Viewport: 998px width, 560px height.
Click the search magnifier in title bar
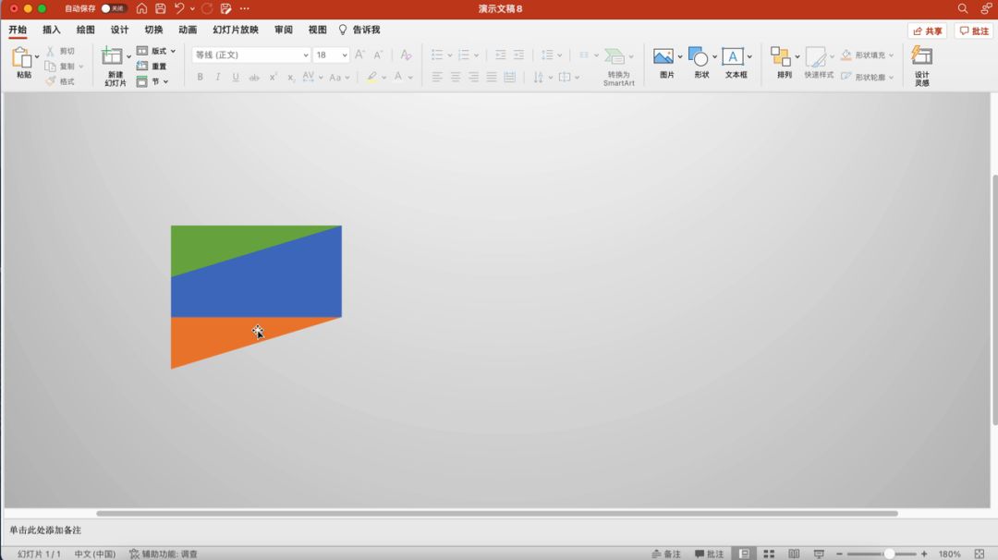coord(962,8)
